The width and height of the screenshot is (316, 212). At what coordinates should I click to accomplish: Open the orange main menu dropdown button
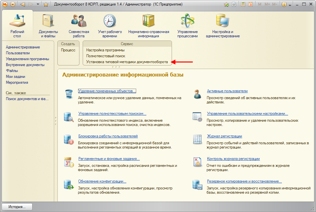13,4
